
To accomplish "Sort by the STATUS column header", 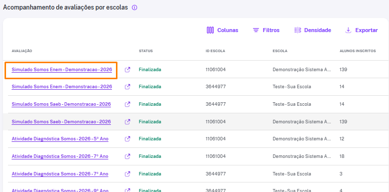I will click(x=146, y=51).
